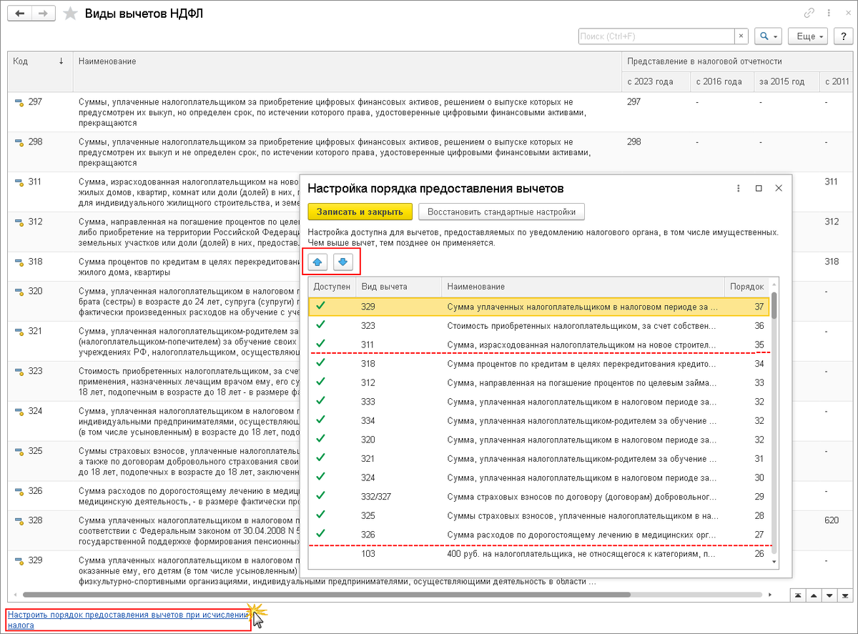The width and height of the screenshot is (858, 634).
Task: Open help with the question mark button
Action: 843,36
